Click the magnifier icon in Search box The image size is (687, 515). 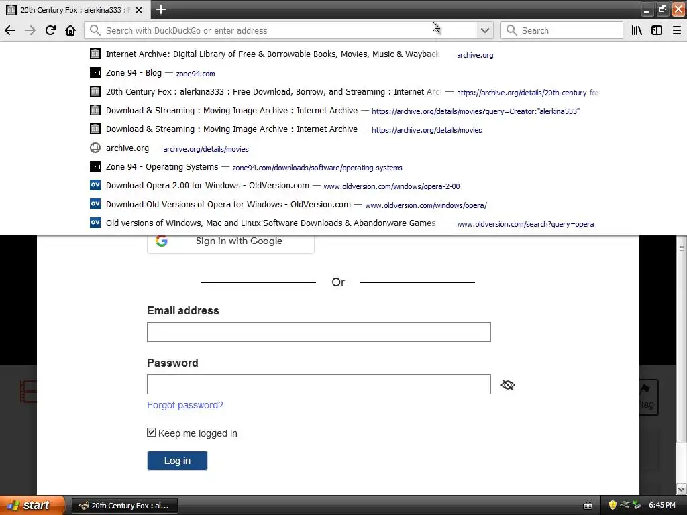[x=511, y=30]
